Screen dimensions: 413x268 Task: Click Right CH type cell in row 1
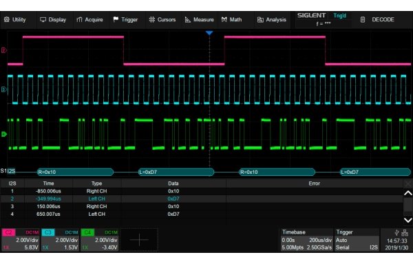click(96, 191)
